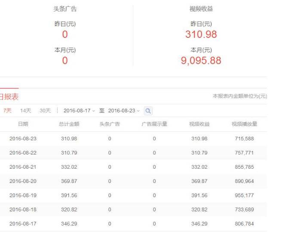Click date cell 2016-08-20

pyautogui.click(x=23, y=181)
